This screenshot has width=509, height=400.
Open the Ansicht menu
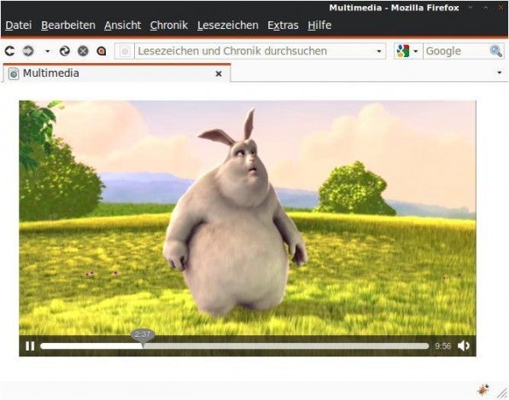123,26
